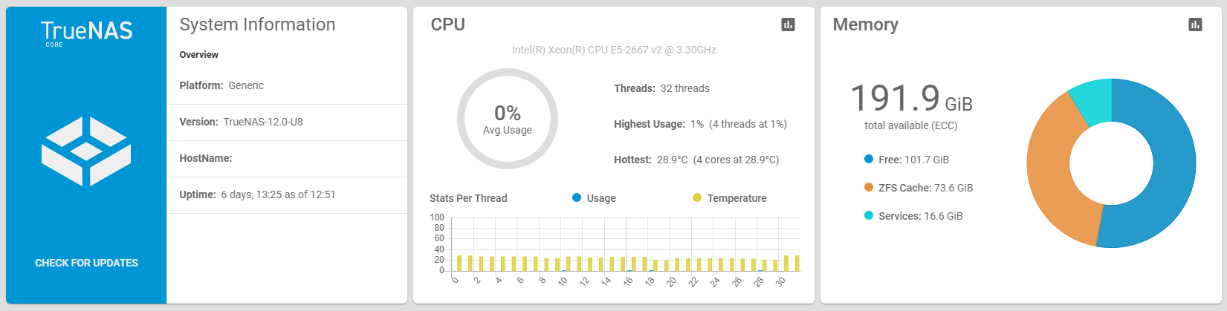Click the Free memory legend dot

[x=869, y=159]
